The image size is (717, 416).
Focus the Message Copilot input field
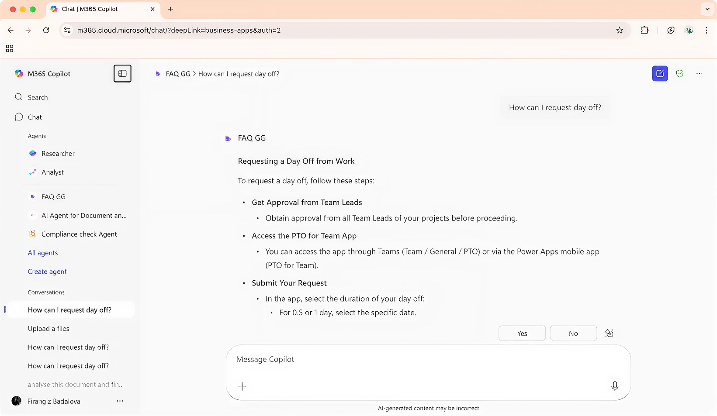click(x=428, y=360)
